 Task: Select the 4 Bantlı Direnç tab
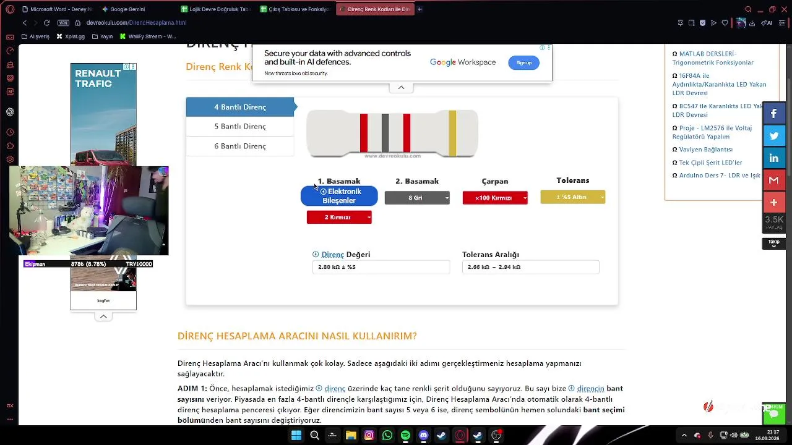240,107
